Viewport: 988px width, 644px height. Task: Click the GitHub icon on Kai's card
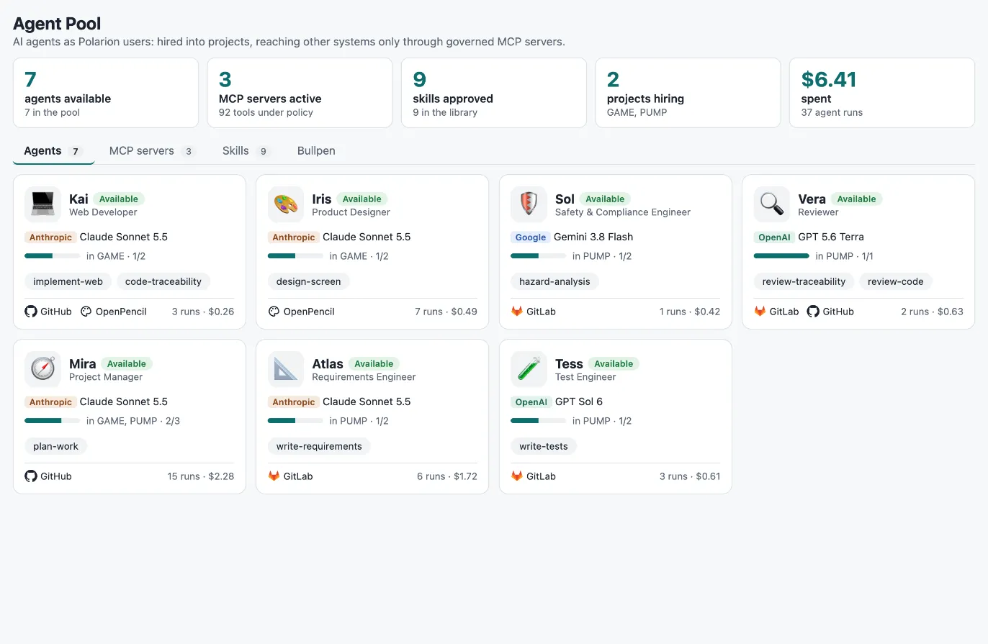[x=31, y=312]
